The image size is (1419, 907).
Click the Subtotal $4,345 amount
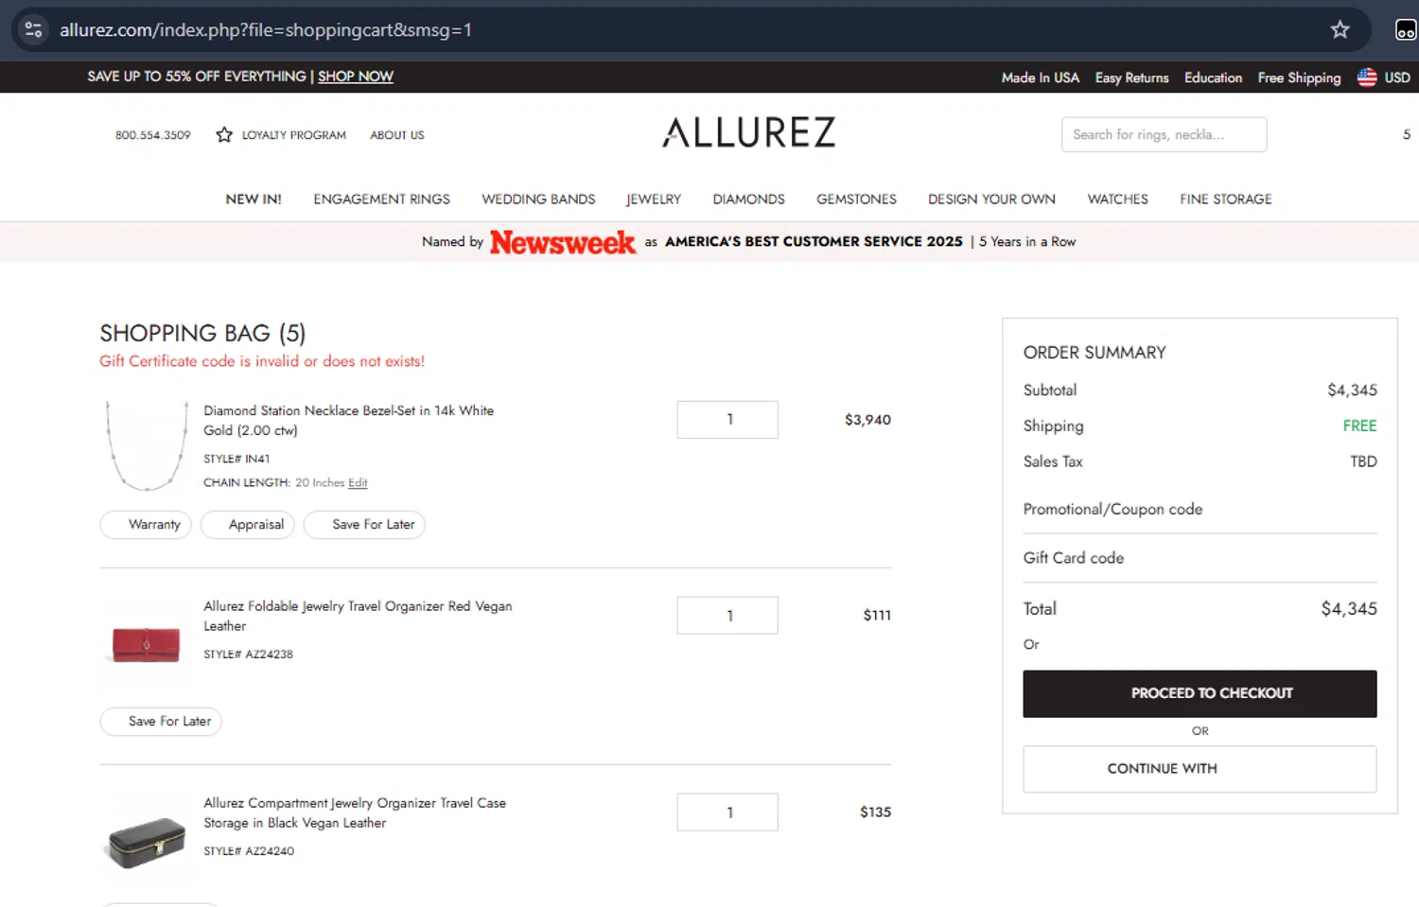tap(1352, 390)
